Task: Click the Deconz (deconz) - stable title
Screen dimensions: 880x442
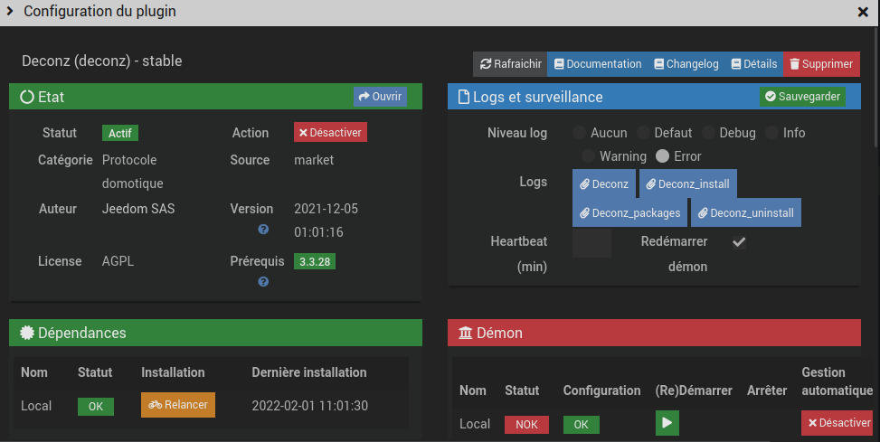Action: (101, 61)
